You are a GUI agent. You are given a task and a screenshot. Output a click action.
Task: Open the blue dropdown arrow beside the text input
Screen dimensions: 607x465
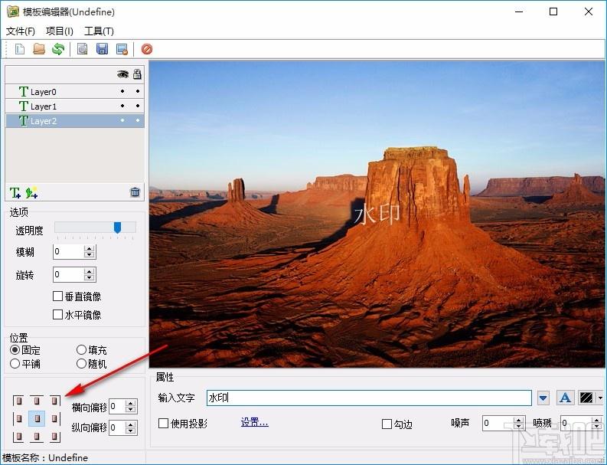point(543,398)
